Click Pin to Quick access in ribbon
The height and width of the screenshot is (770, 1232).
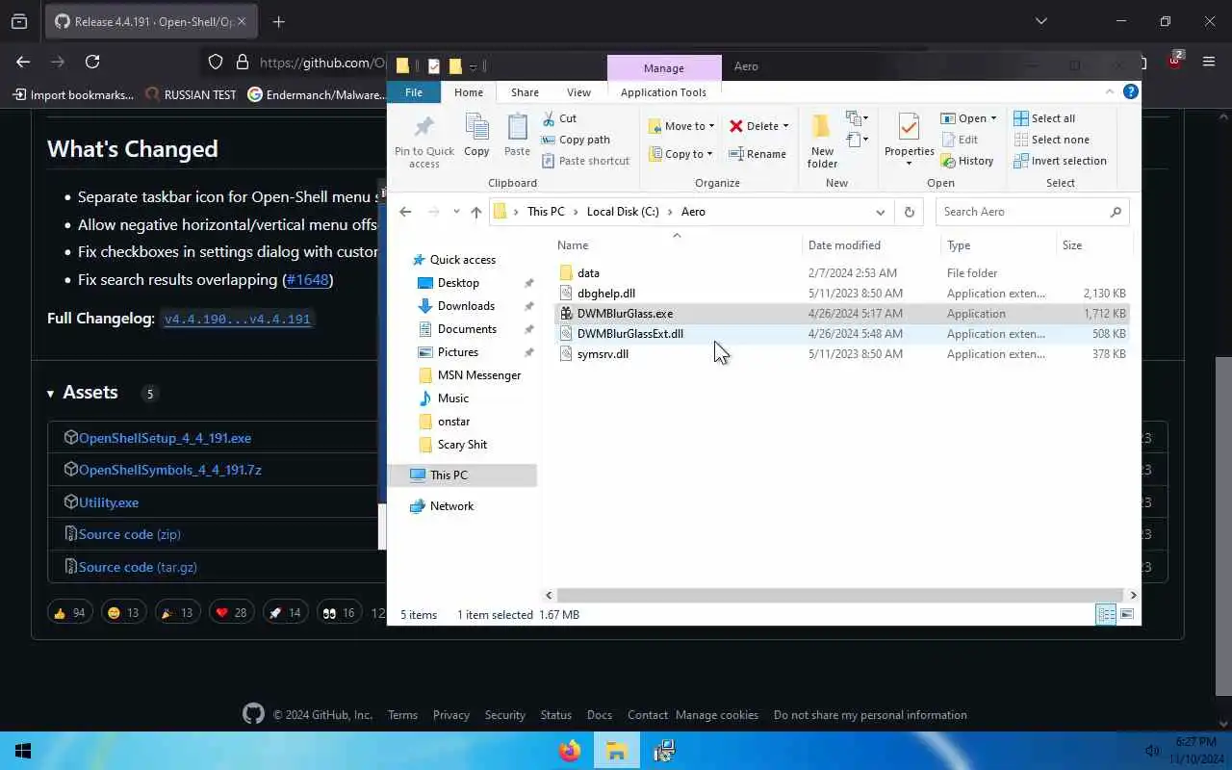click(x=423, y=141)
